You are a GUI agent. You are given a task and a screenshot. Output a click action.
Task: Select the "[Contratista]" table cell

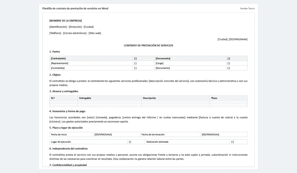tap(91, 68)
